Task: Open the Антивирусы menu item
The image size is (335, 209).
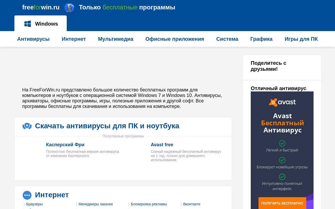Action: click(33, 39)
